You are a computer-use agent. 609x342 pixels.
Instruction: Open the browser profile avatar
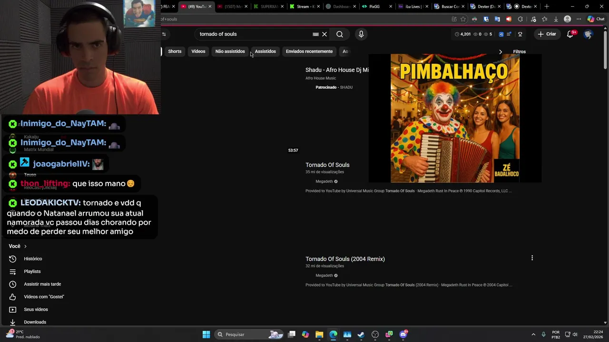[x=567, y=19]
